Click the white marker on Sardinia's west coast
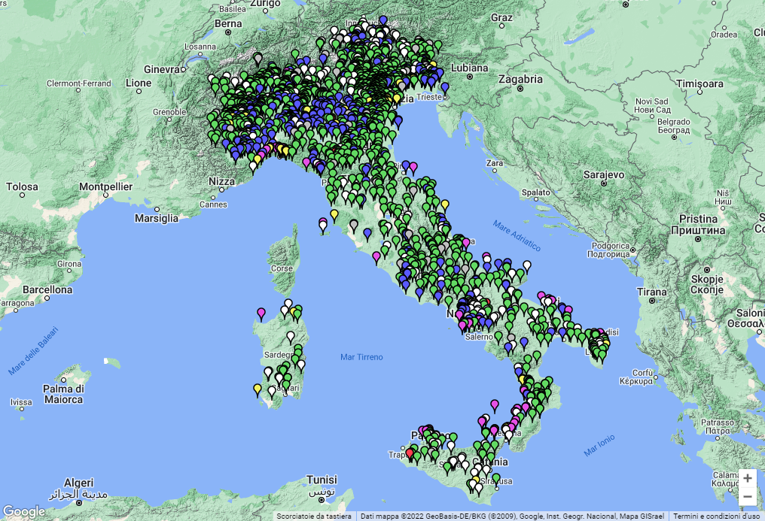This screenshot has height=521, width=765. pos(268,372)
